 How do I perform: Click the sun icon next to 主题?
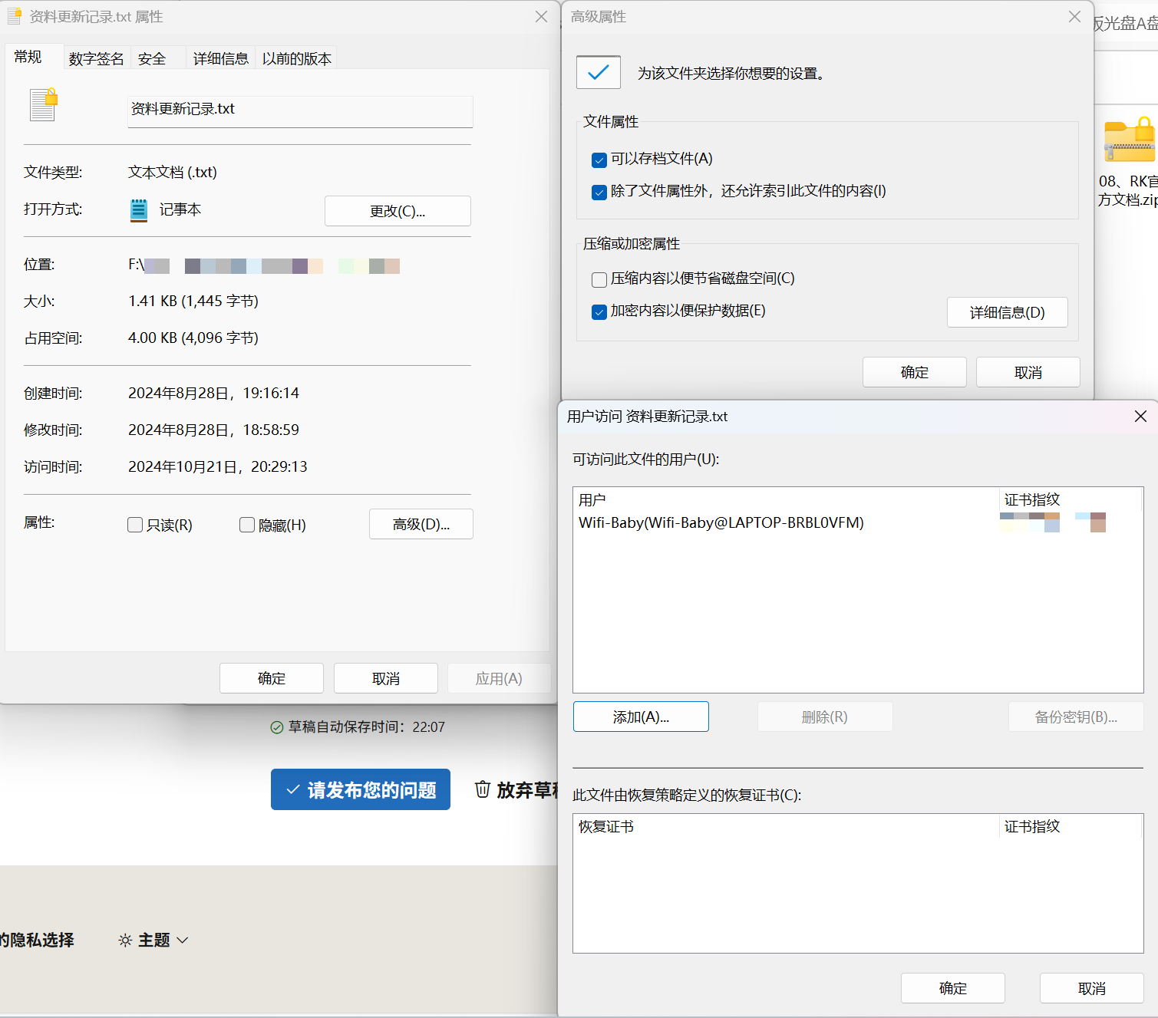124,939
